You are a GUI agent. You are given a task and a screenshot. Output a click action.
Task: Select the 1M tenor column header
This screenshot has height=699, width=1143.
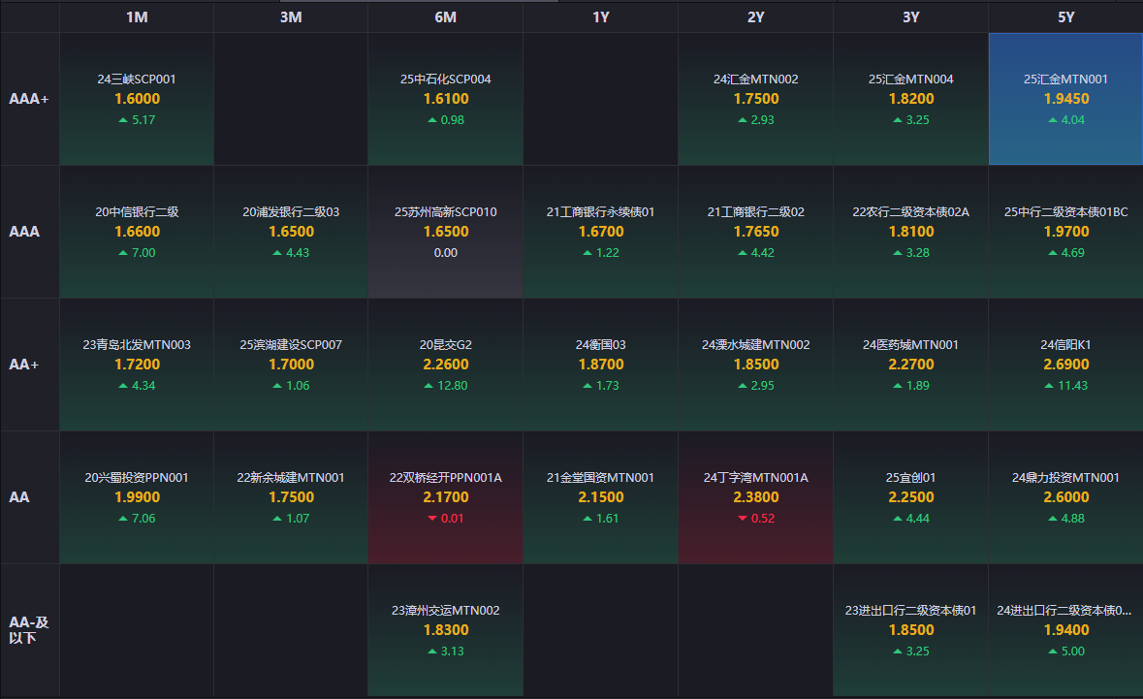[x=137, y=17]
